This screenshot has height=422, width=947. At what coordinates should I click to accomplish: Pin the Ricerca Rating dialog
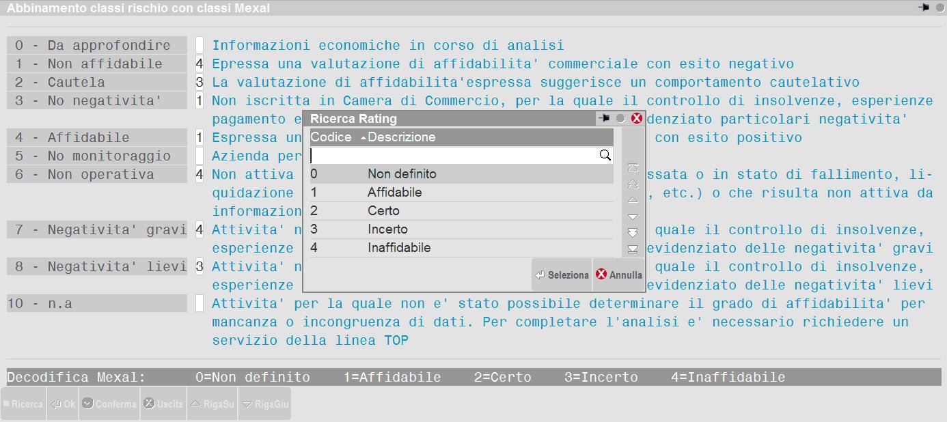click(604, 119)
